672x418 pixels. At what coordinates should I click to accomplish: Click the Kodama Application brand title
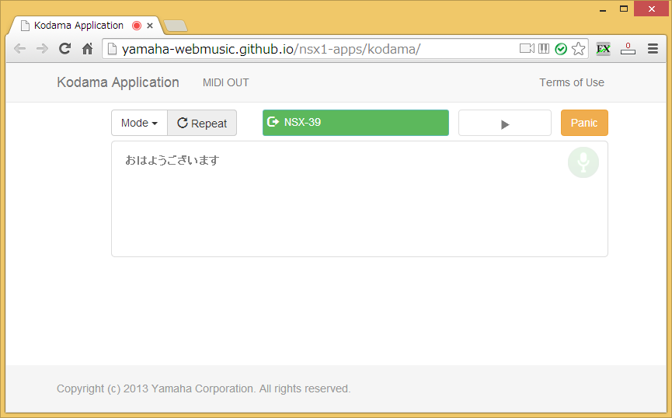[x=118, y=82]
